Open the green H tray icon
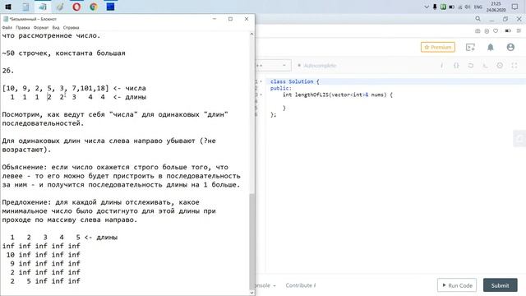 pos(443,7)
